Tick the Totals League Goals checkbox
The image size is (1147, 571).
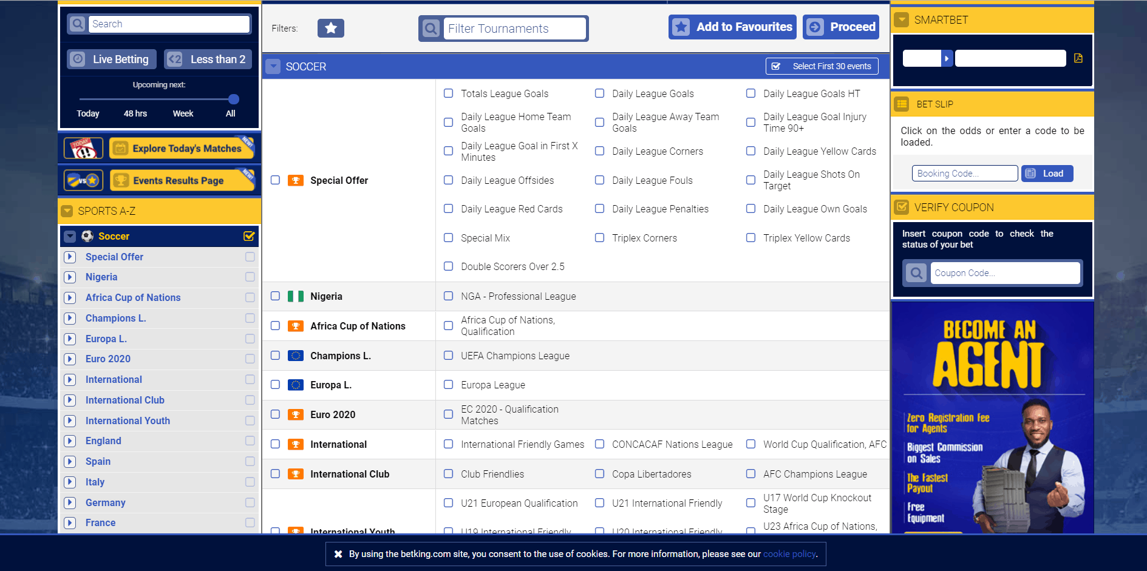click(x=449, y=93)
